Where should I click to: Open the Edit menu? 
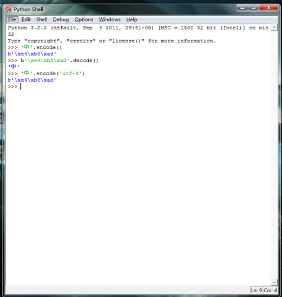pyautogui.click(x=26, y=19)
